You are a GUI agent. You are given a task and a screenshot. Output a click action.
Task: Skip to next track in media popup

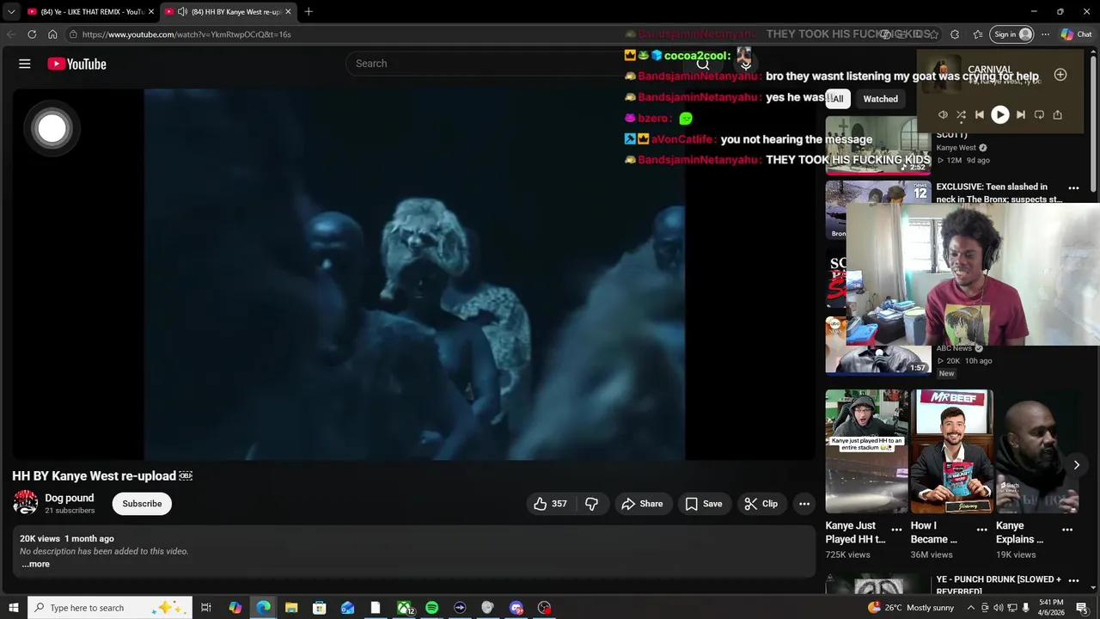pyautogui.click(x=1020, y=114)
